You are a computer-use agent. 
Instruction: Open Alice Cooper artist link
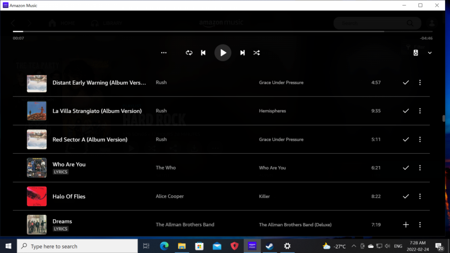pyautogui.click(x=170, y=196)
